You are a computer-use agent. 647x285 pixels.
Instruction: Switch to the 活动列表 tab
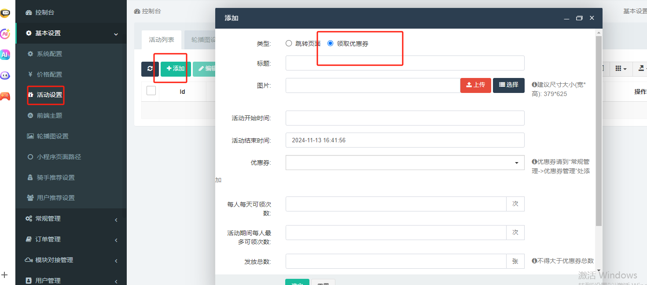click(162, 40)
